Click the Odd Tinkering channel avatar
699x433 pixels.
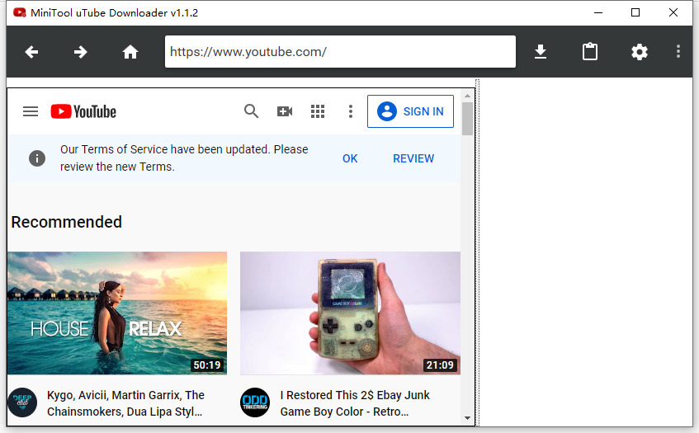pos(255,402)
